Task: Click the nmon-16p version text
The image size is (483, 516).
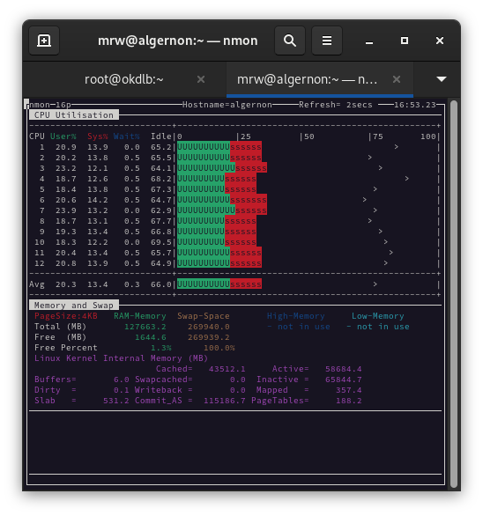Action: [x=50, y=105]
